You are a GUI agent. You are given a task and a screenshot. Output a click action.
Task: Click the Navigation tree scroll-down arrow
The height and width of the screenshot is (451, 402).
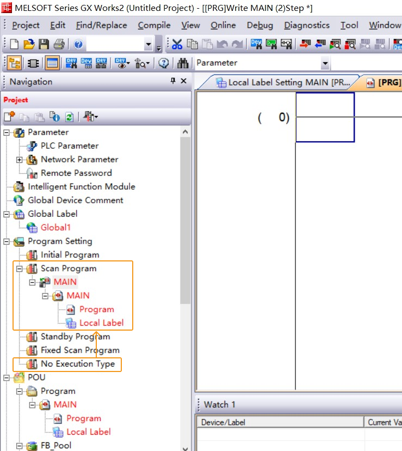point(185,447)
